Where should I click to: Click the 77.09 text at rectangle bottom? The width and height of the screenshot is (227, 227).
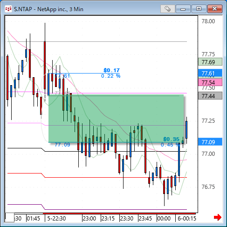pos(62,145)
